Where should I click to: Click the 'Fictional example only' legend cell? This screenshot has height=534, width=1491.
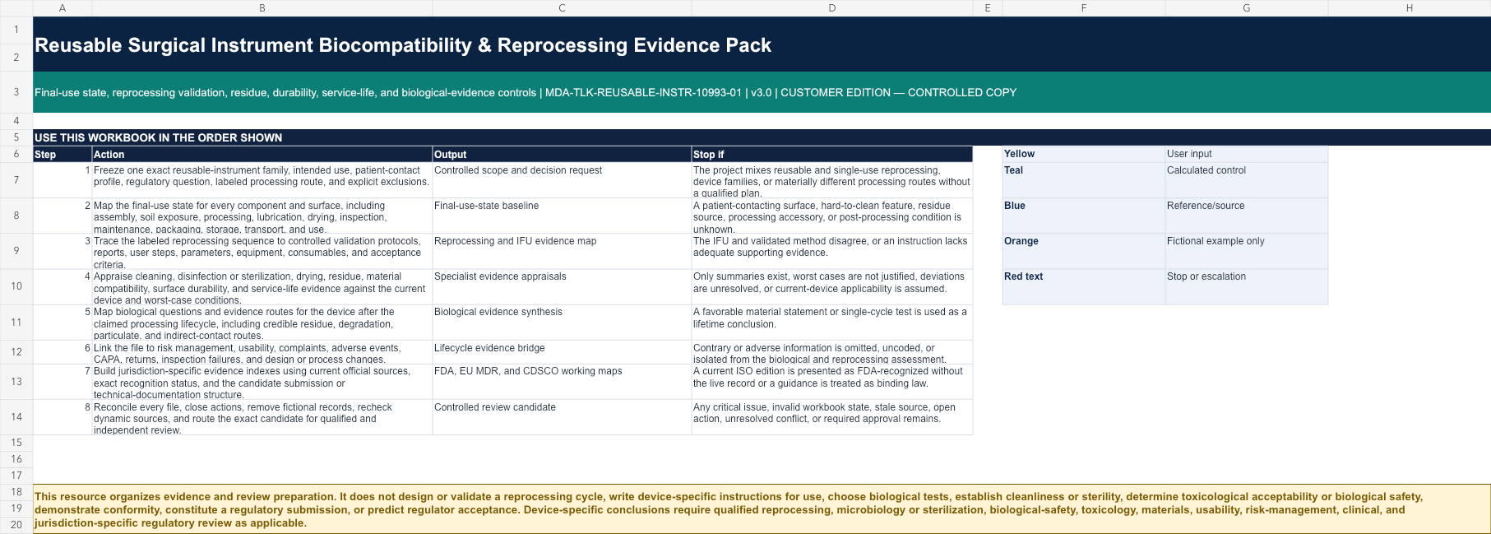(1247, 251)
